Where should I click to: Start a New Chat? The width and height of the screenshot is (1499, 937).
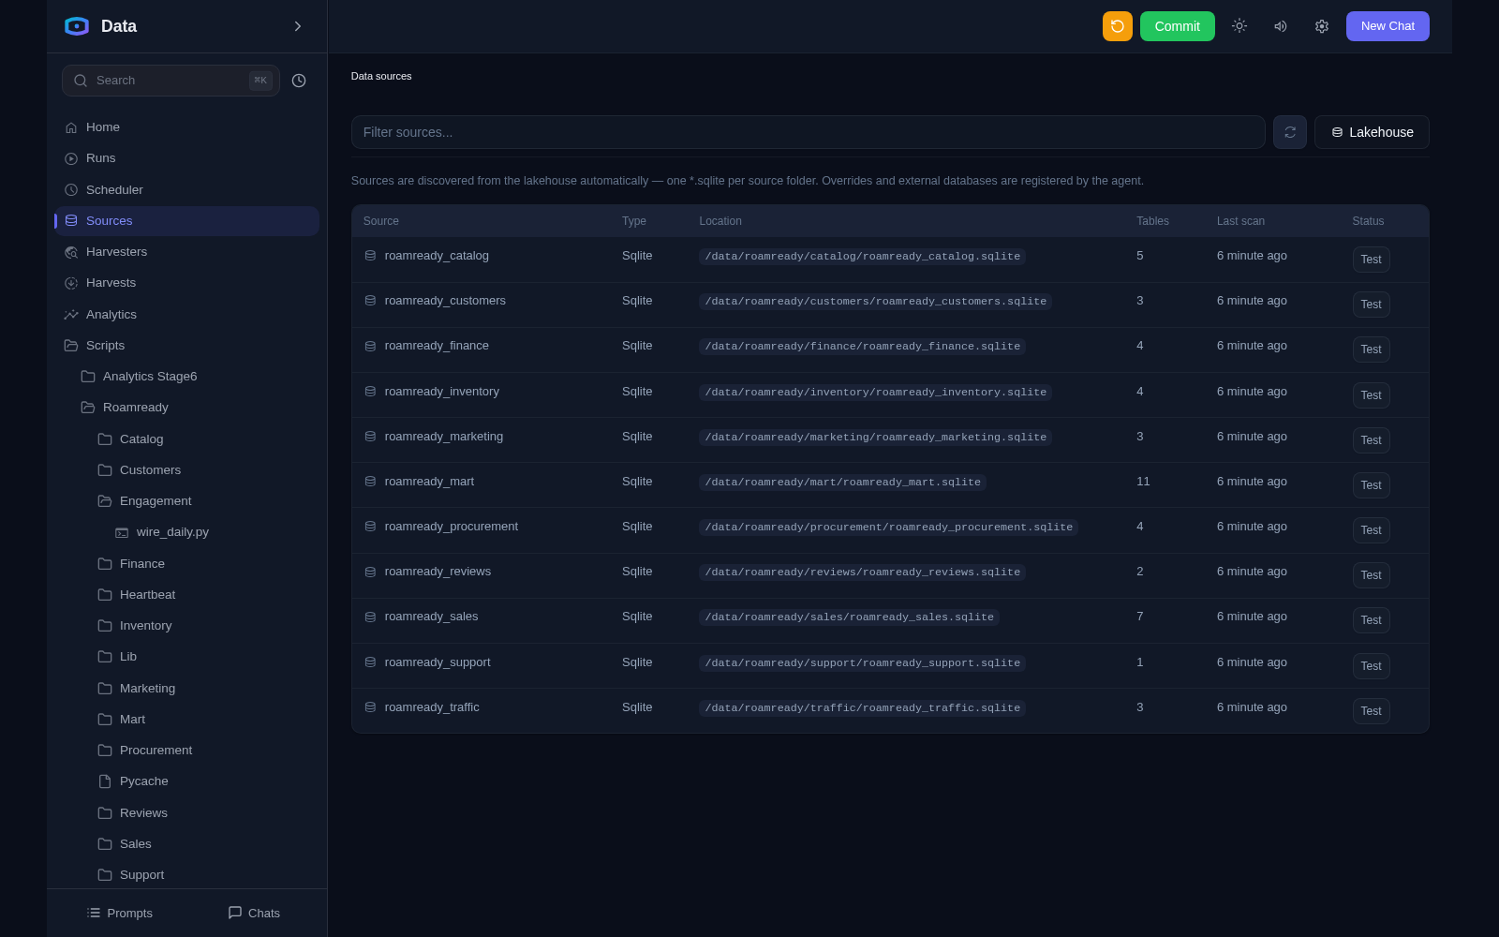[x=1388, y=26]
